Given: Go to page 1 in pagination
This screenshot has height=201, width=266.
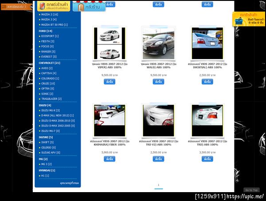Looking at the screenshot, I should pos(158,185).
